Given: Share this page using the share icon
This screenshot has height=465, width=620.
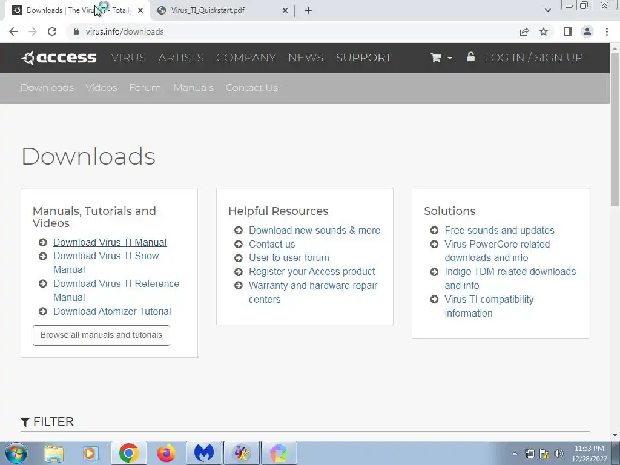Looking at the screenshot, I should tap(524, 31).
